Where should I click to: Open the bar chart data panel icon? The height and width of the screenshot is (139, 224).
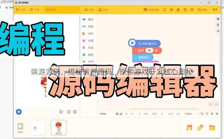218,31
